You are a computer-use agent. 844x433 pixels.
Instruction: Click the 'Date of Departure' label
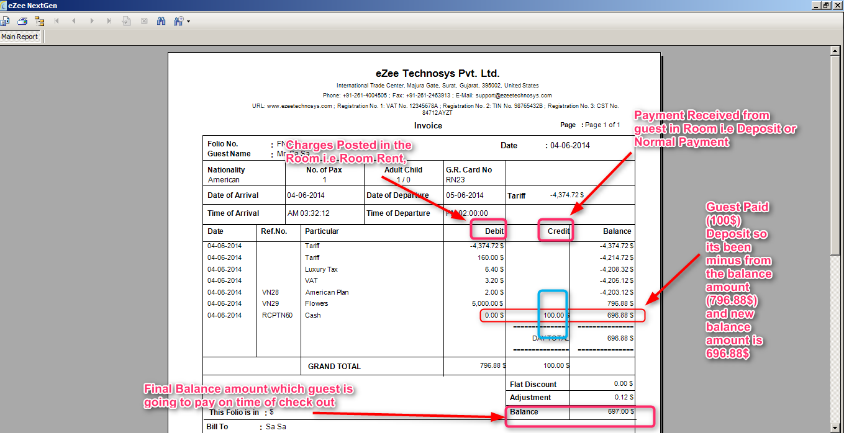pos(398,195)
